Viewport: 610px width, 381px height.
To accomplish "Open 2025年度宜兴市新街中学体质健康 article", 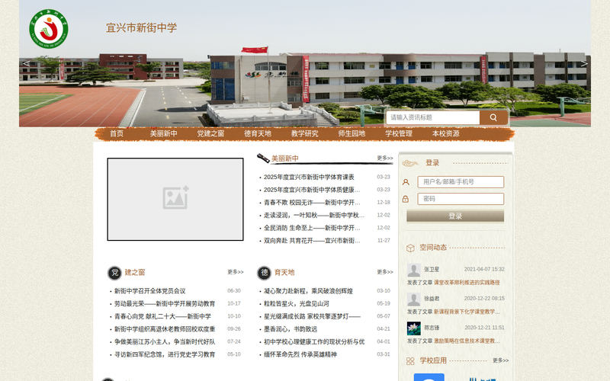I will click(312, 190).
